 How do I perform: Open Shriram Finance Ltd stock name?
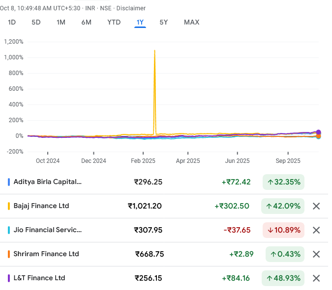[46, 254]
